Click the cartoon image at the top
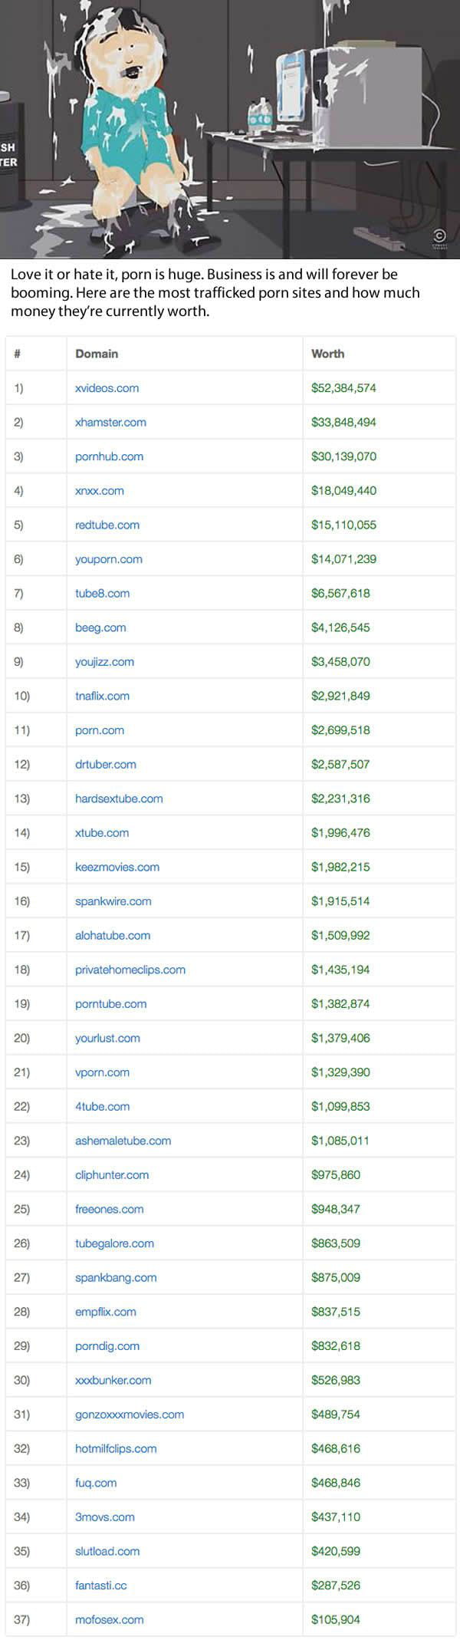The height and width of the screenshot is (1640, 460). pyautogui.click(x=230, y=129)
